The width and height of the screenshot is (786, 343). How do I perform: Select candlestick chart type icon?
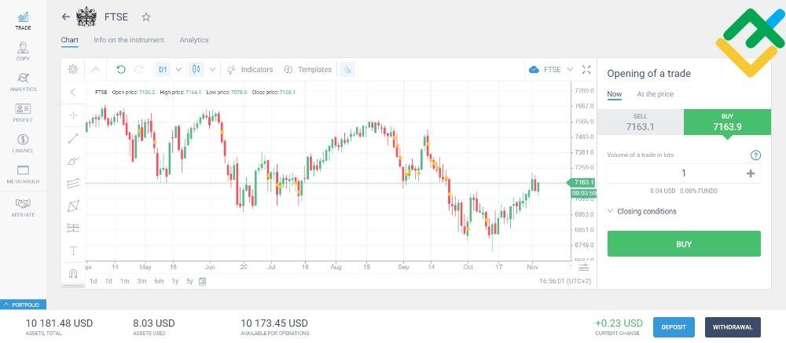click(x=196, y=70)
